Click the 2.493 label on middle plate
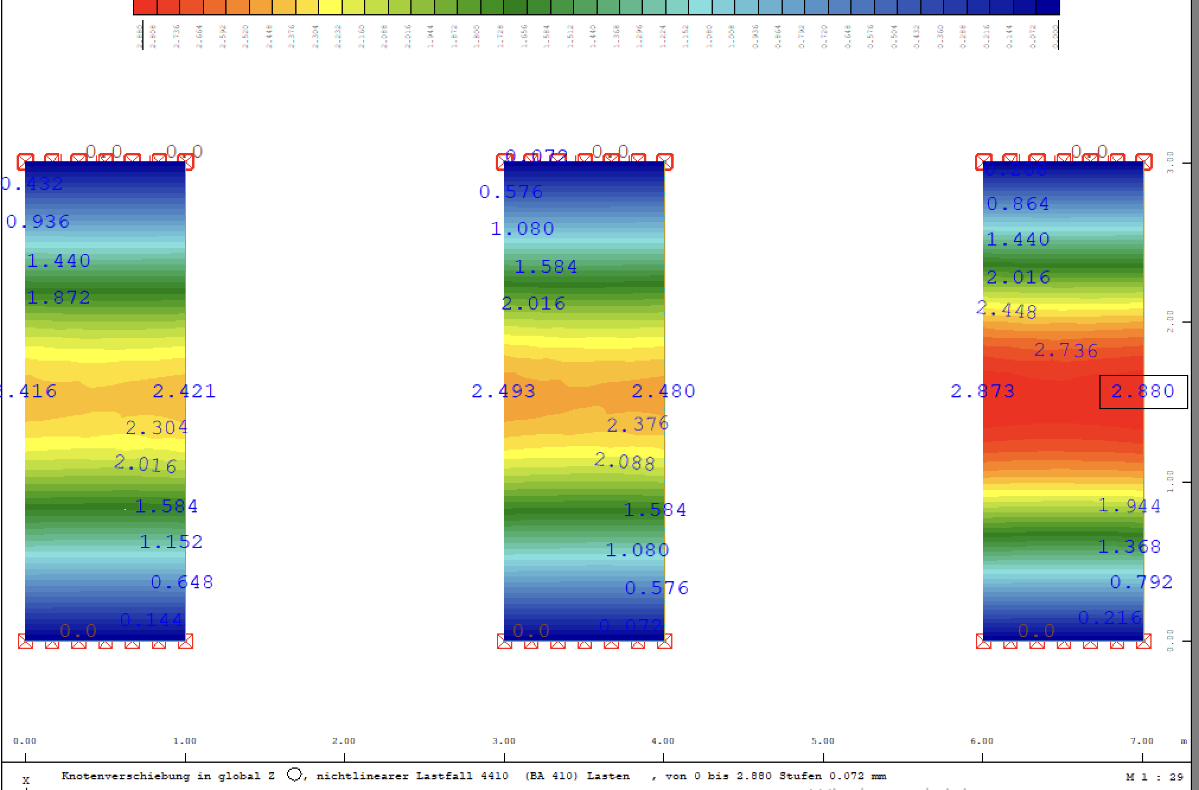1199x790 pixels. pyautogui.click(x=503, y=391)
